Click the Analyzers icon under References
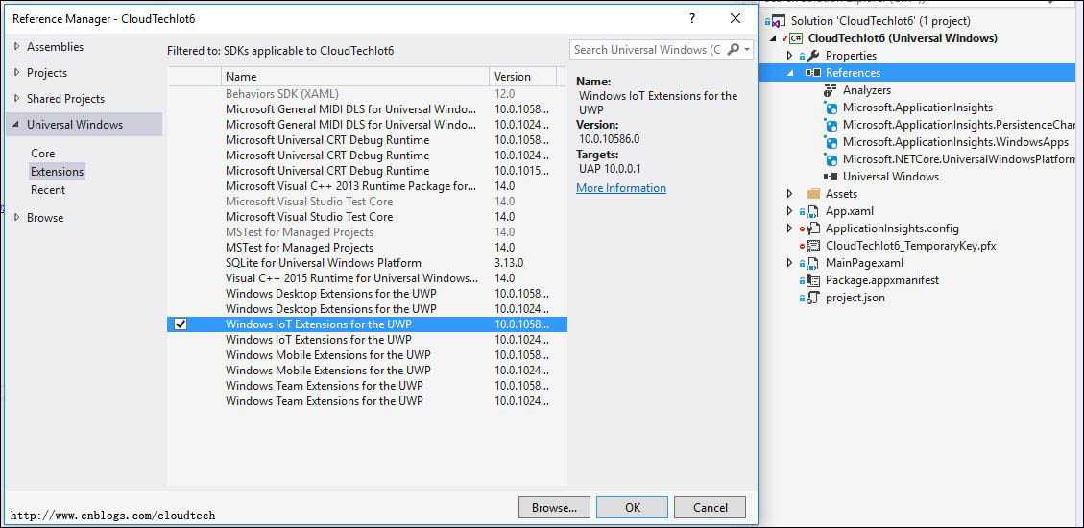Screen dimensions: 1084x528 click(x=831, y=90)
